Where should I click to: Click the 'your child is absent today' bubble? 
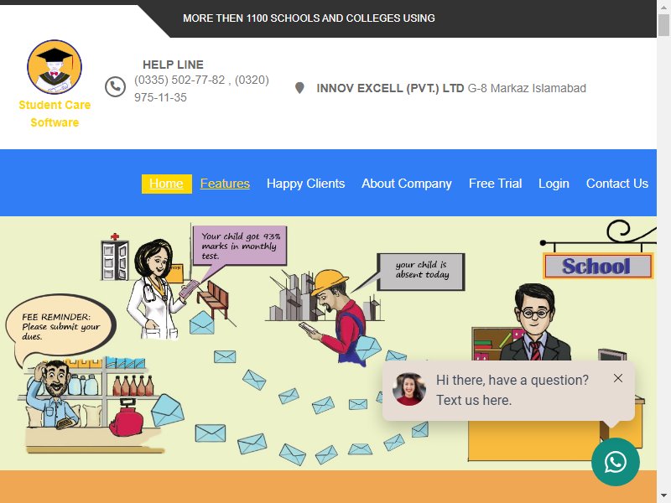[x=422, y=270]
